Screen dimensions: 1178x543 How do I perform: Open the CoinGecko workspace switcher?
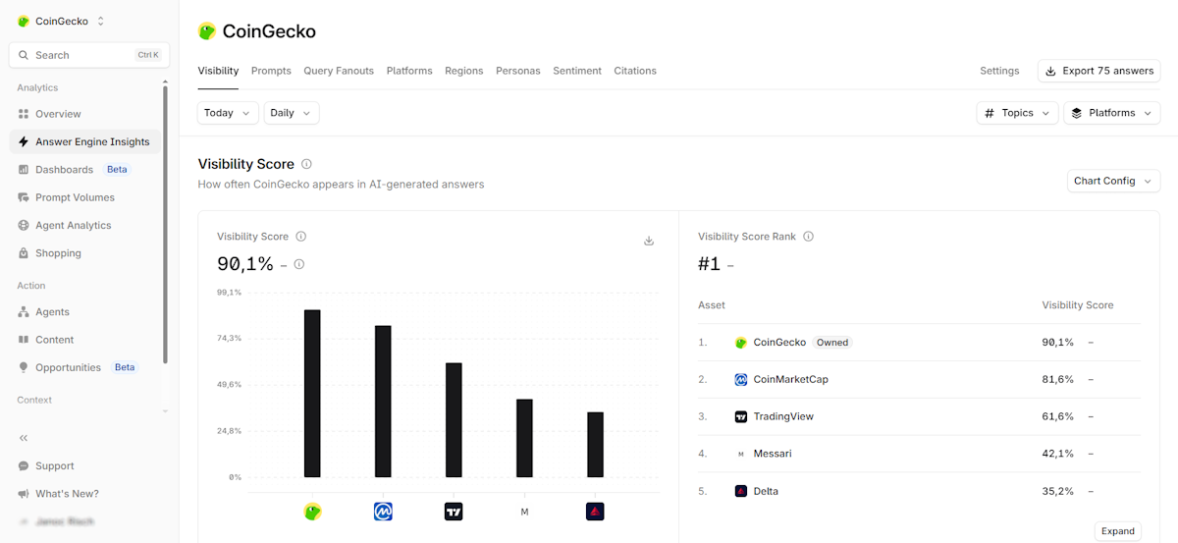61,21
